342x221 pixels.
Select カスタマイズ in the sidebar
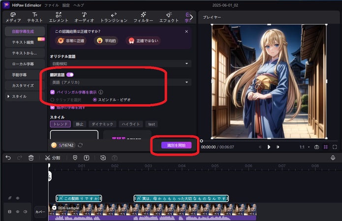pyautogui.click(x=25, y=86)
